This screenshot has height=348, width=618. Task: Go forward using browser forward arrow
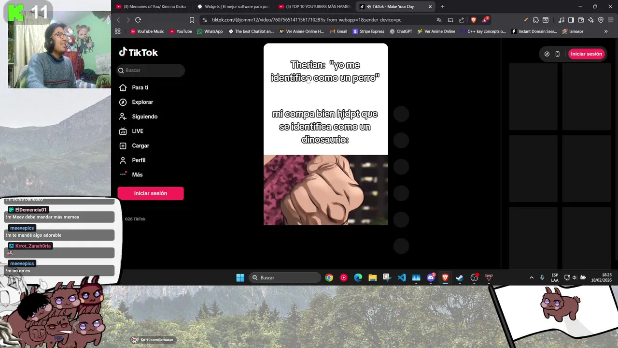pos(128,20)
